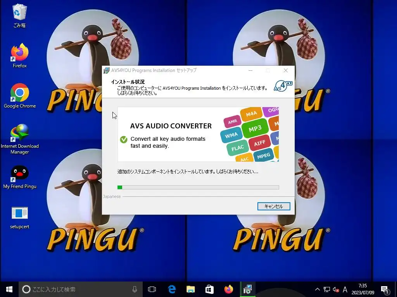Click the インストール状況 heading text
The width and height of the screenshot is (397, 297).
click(128, 82)
